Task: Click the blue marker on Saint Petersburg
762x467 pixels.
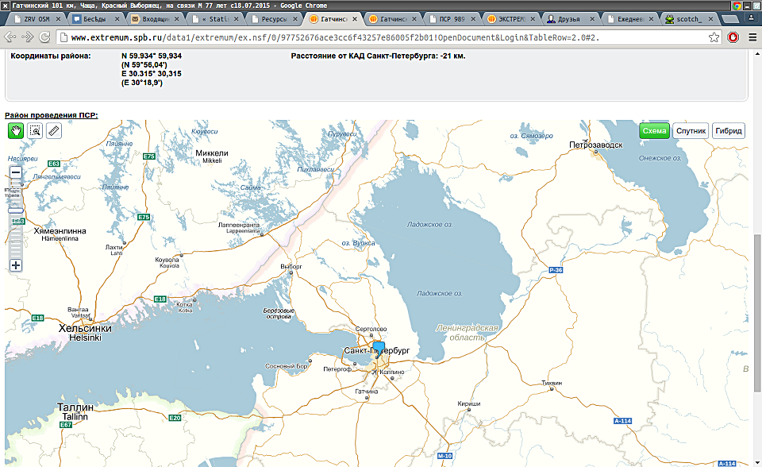Action: 389,349
